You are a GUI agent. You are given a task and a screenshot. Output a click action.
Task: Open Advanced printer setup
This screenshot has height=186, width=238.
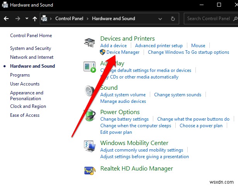point(159,46)
